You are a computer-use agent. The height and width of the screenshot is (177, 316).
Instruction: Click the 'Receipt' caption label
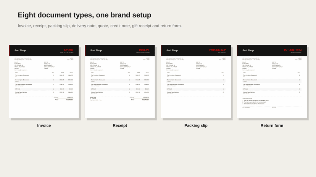[120, 126]
